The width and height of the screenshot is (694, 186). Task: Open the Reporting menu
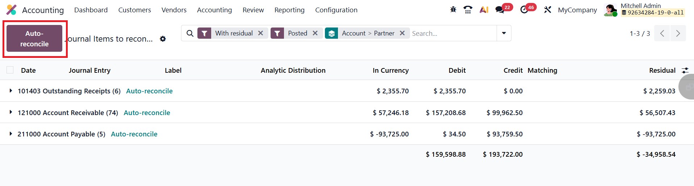(x=289, y=10)
